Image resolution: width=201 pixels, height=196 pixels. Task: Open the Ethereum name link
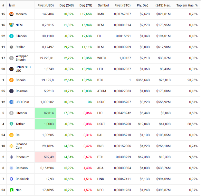23,157
